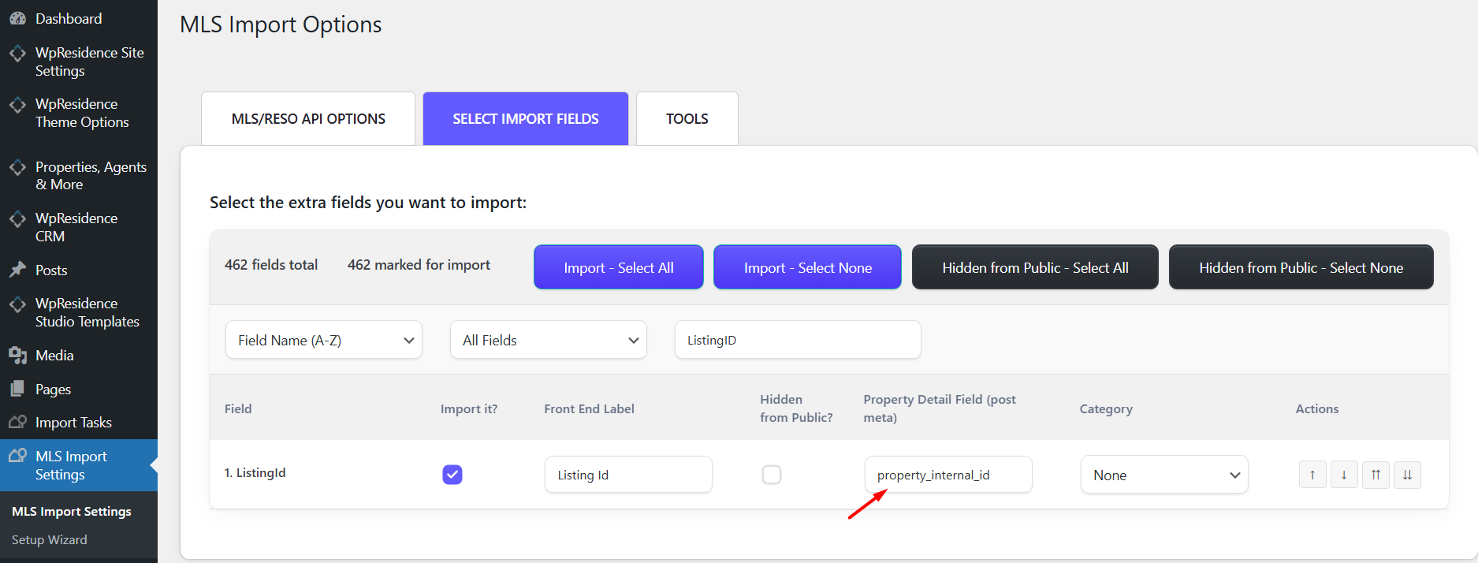Click the move to top double-arrow icon

pos(1376,475)
